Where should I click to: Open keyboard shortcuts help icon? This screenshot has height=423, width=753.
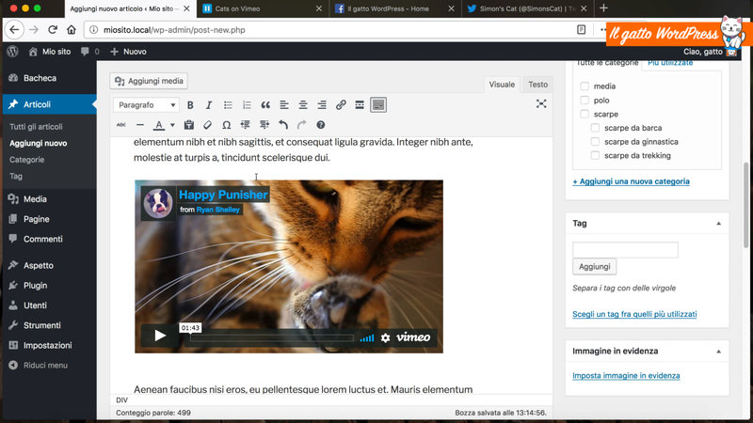[x=320, y=125]
